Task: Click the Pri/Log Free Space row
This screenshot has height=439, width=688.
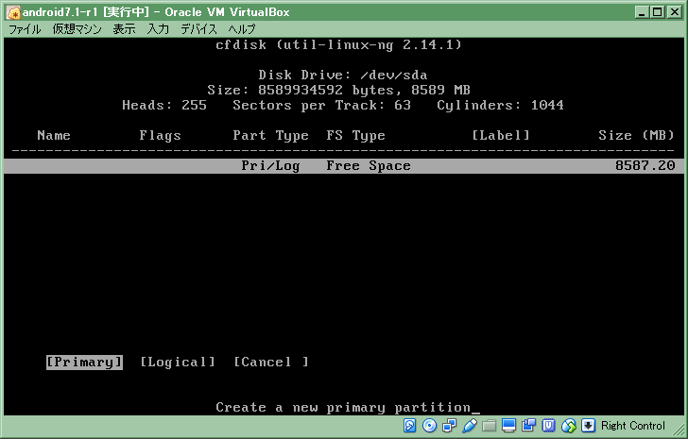Action: click(x=344, y=165)
